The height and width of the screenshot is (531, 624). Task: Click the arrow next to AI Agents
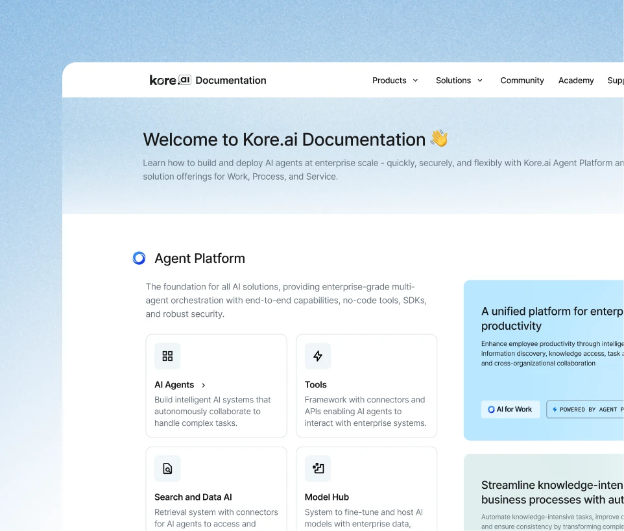[204, 385]
